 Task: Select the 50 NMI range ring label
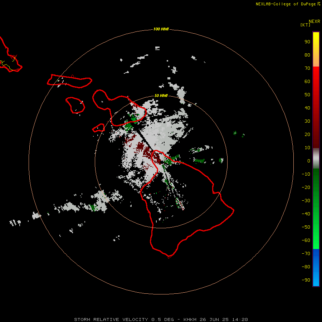point(161,96)
